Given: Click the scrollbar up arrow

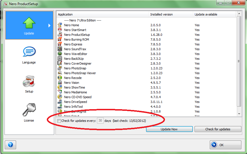Looking at the screenshot, I should click(x=239, y=14).
